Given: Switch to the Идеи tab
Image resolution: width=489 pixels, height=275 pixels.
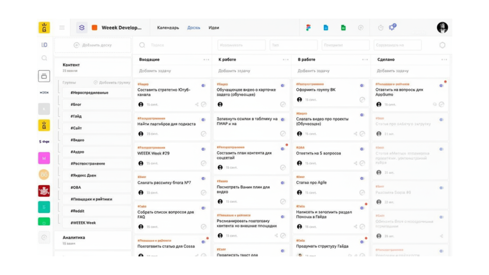Looking at the screenshot, I should (x=213, y=28).
